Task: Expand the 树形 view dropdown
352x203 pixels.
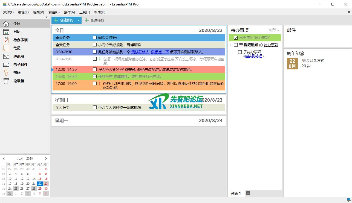Action: tap(274, 30)
